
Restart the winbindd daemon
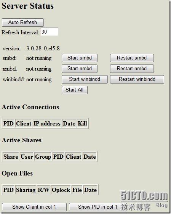click(x=137, y=79)
